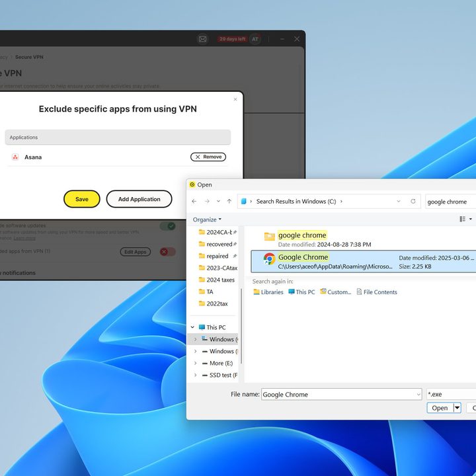Expand the More (E:) drive

click(x=195, y=363)
